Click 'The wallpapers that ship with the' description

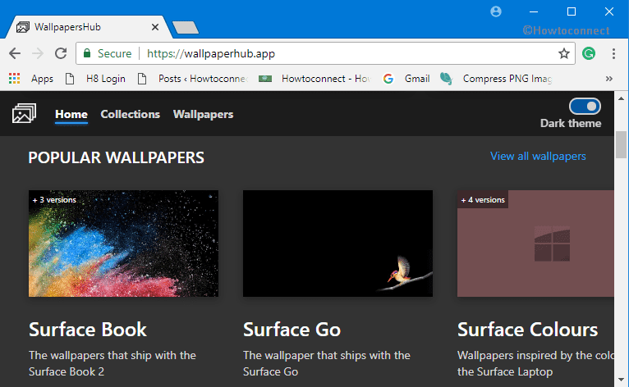[112, 355]
